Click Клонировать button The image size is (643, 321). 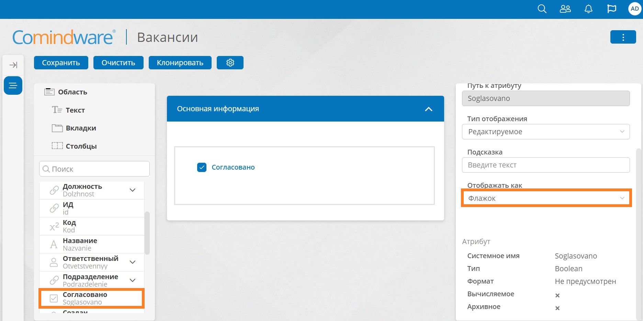point(180,62)
